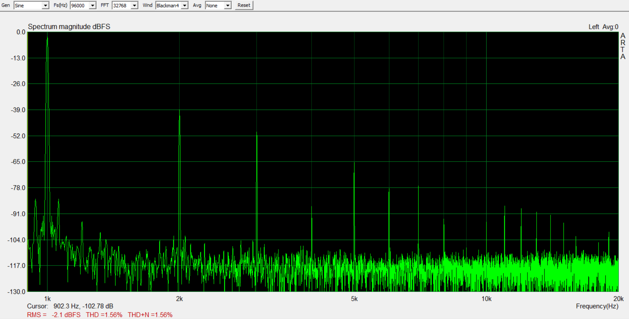Click the Reset button
Image resolution: width=629 pixels, height=319 pixels.
coord(244,5)
